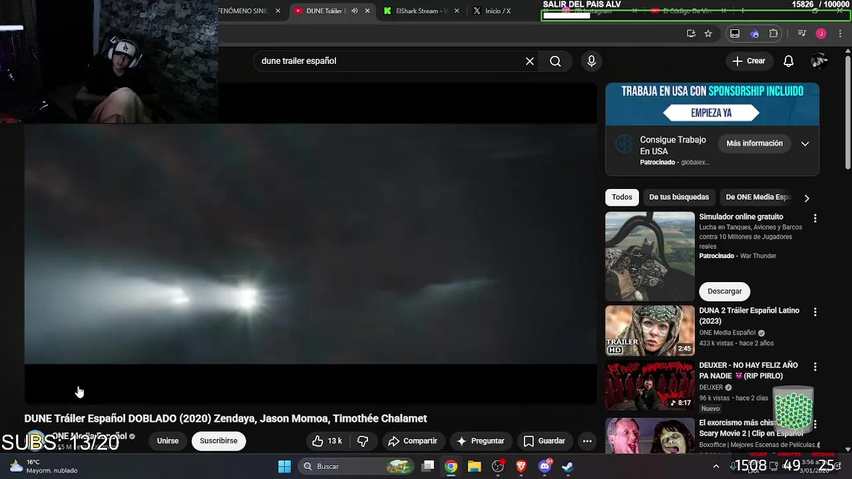Click the Crear button

(x=749, y=61)
